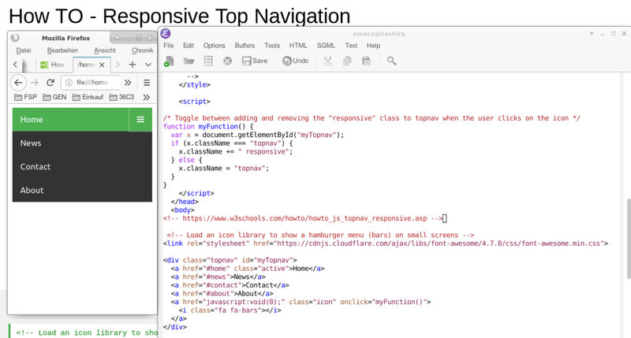
Task: Copy selection with Emacs copy icon
Action: click(x=347, y=61)
